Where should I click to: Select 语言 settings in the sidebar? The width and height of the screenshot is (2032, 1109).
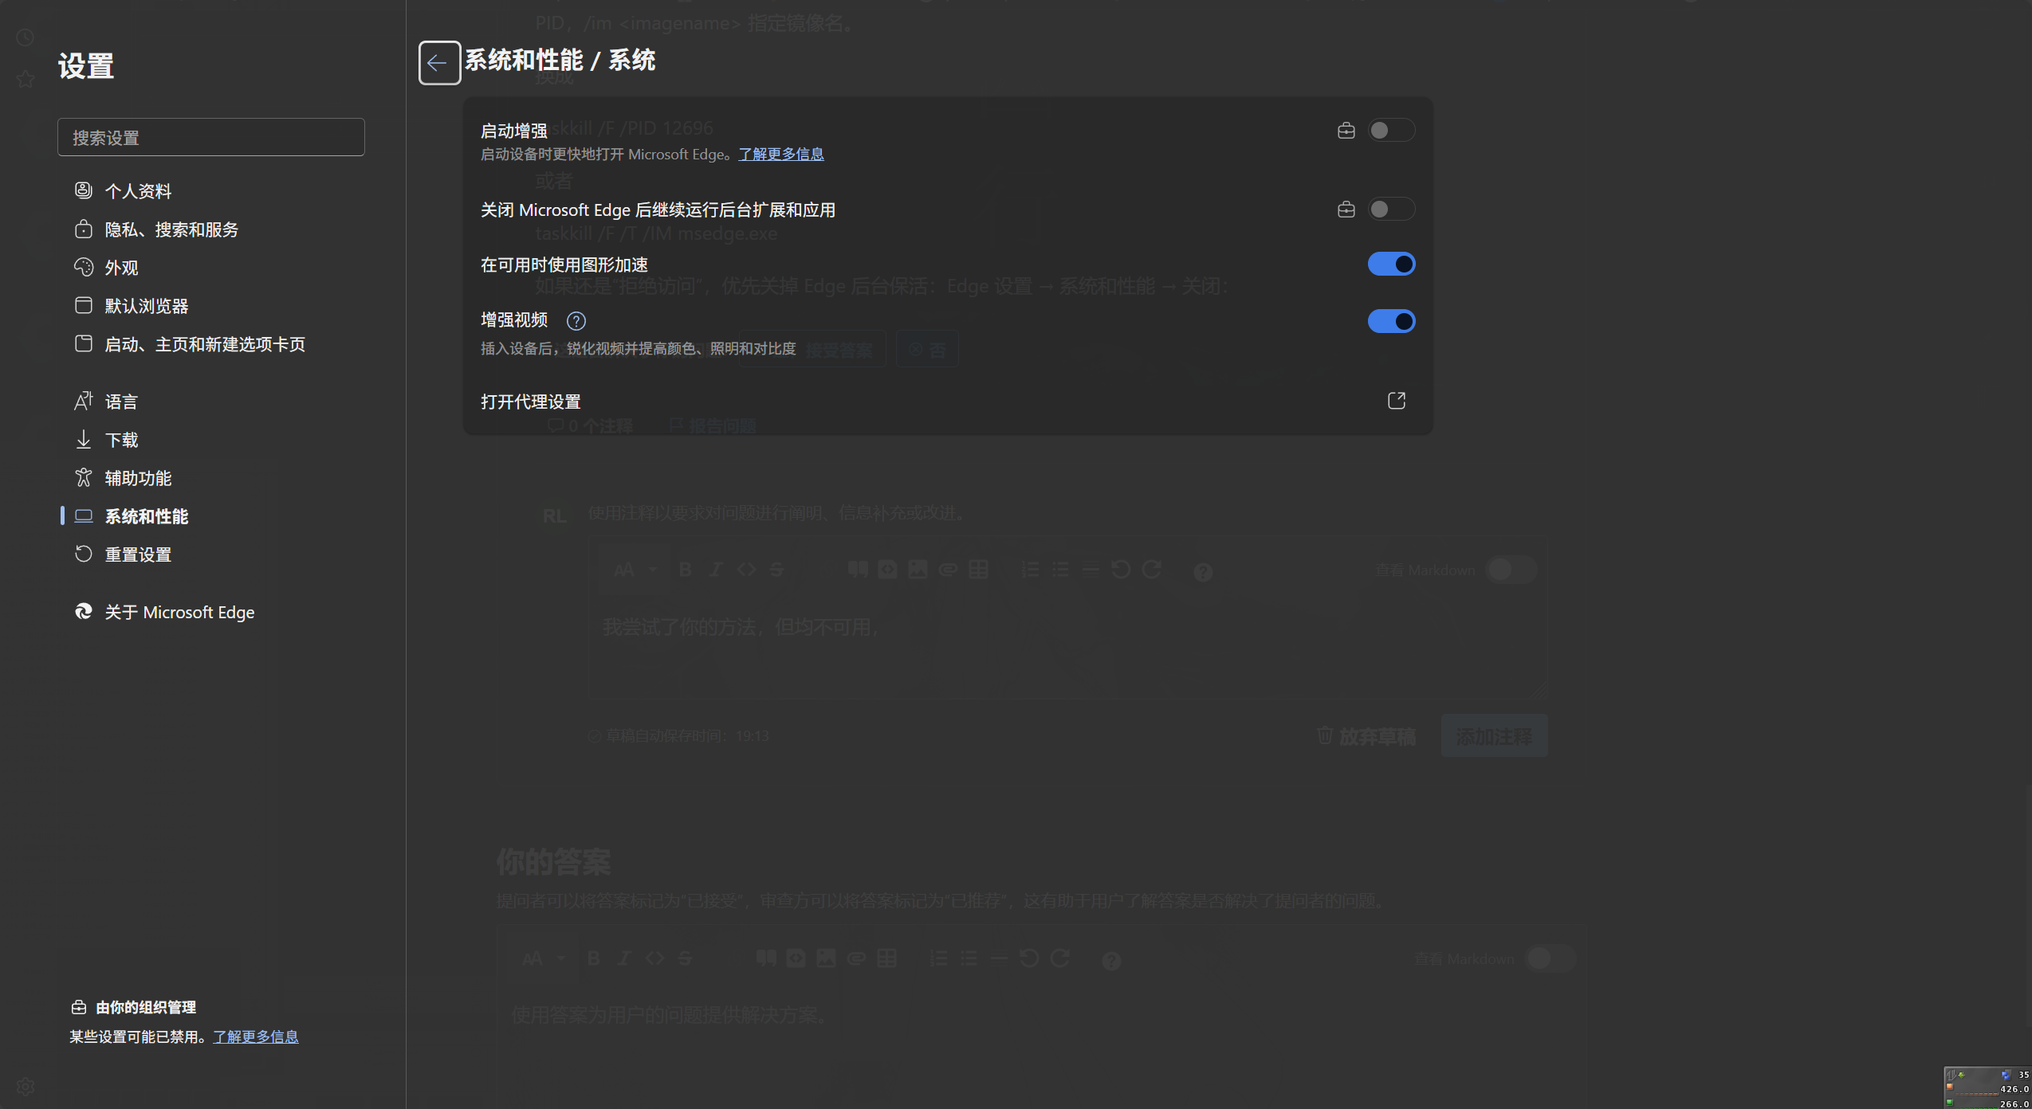(x=121, y=402)
